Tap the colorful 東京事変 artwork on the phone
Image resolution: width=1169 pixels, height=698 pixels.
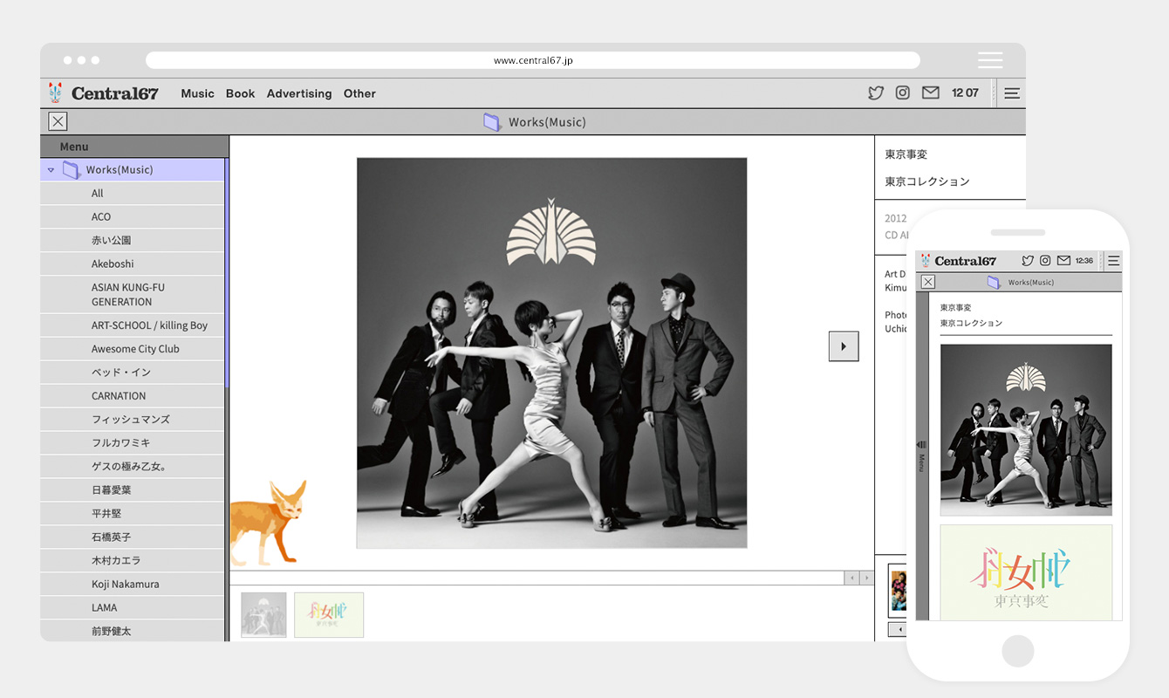click(x=1026, y=572)
